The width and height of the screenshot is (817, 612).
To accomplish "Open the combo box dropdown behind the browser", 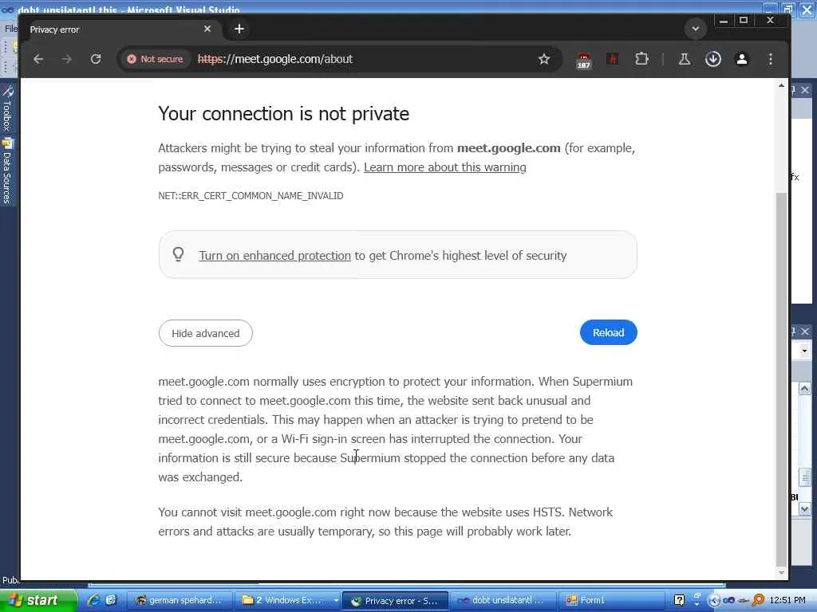I will click(x=804, y=351).
